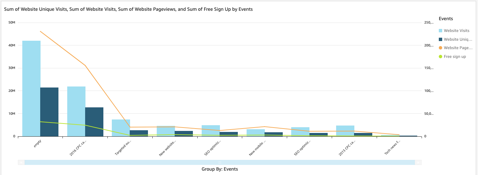Click the right arrow of the horizontal scrollbar
Image resolution: width=478 pixels, height=175 pixels.
(418, 163)
